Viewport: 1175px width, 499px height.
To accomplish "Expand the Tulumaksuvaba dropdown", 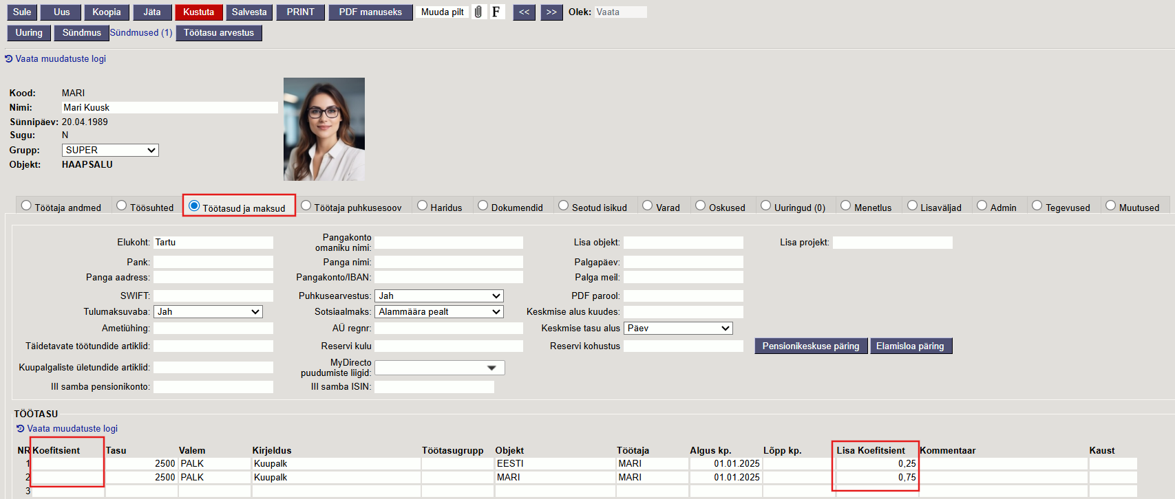I will click(x=208, y=312).
